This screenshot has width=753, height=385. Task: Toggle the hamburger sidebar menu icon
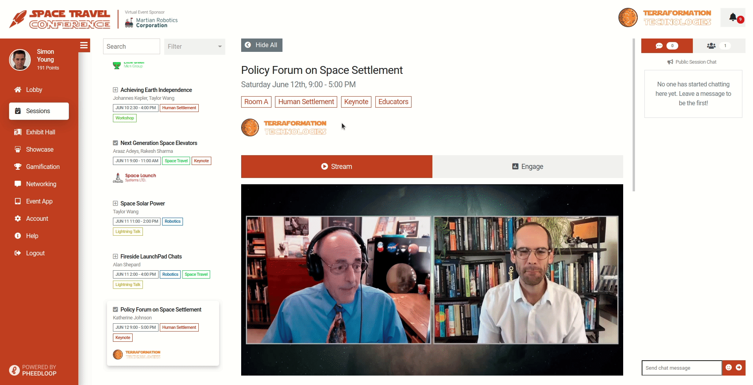tap(84, 46)
